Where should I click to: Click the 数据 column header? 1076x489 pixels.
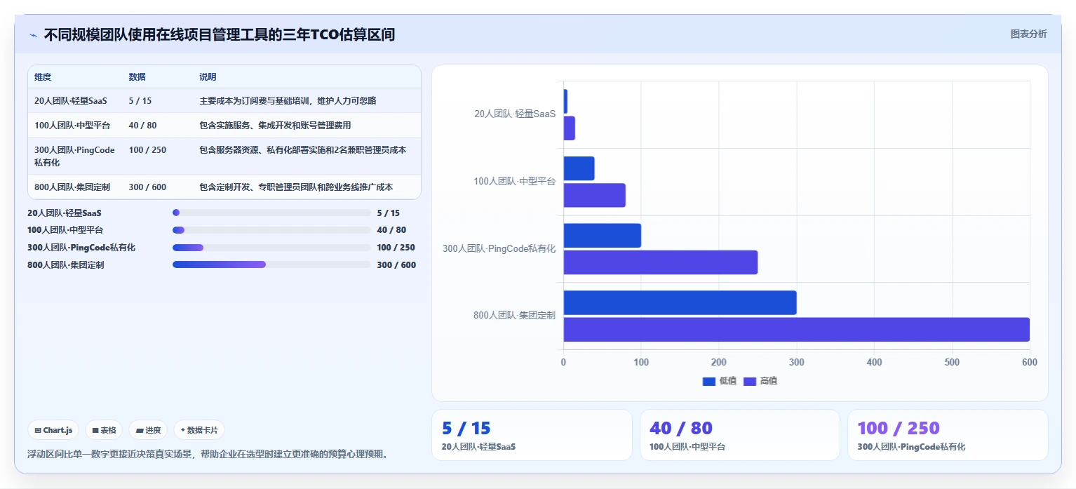click(x=137, y=77)
